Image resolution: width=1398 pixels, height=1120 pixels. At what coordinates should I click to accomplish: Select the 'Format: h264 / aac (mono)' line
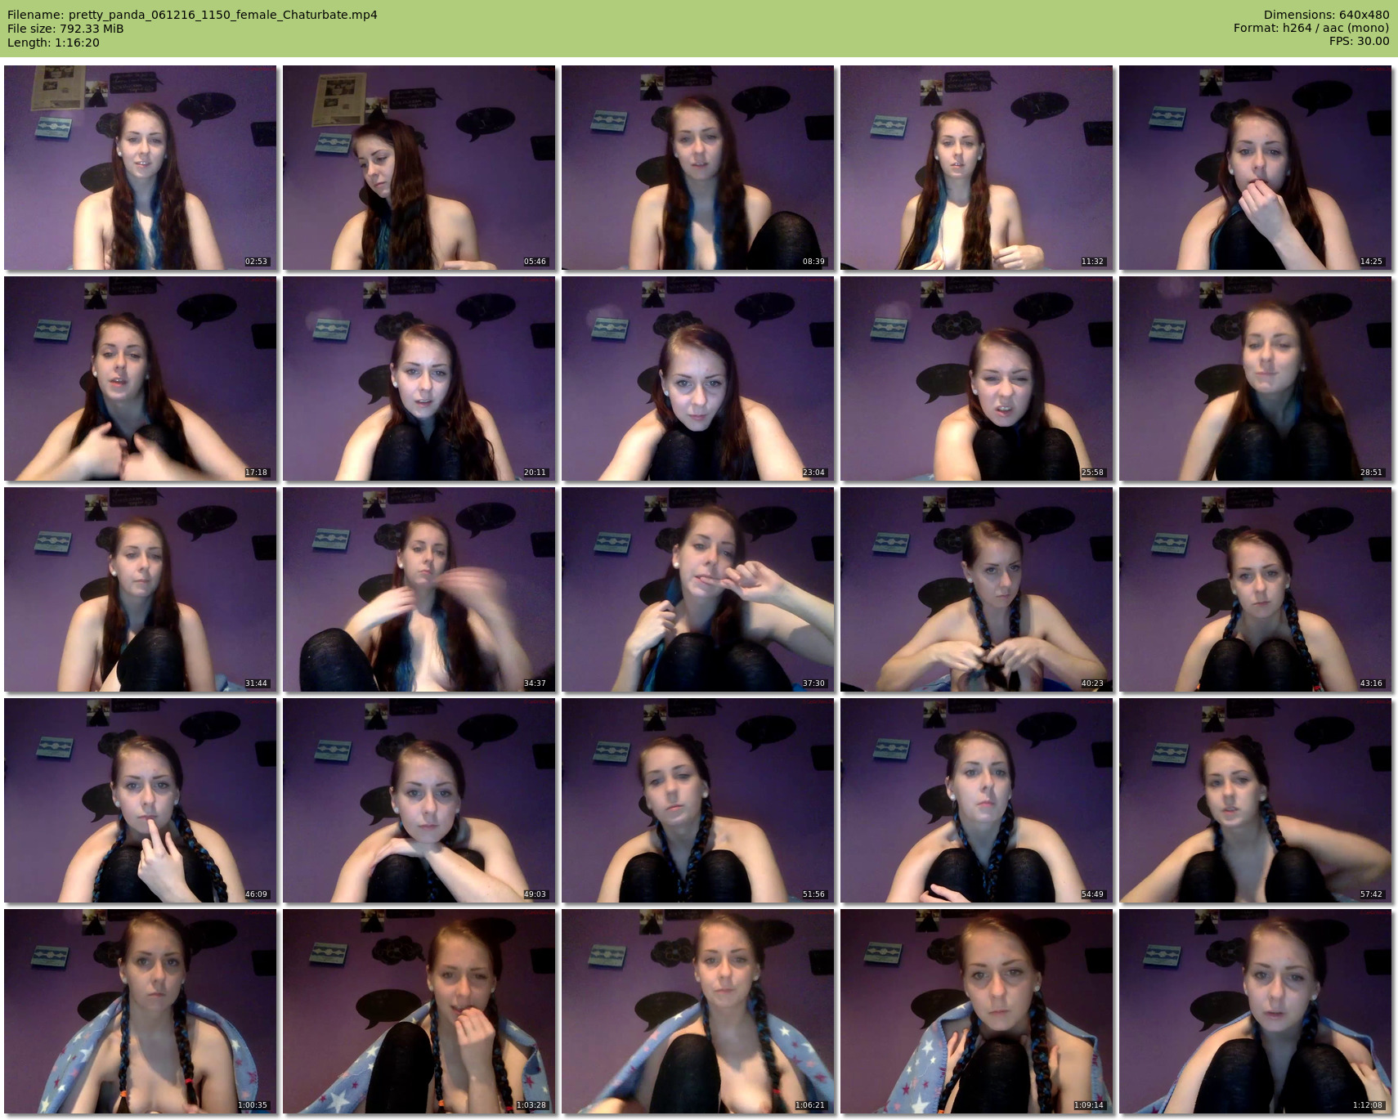click(x=1311, y=28)
